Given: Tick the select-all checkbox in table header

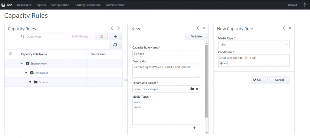Looking at the screenshot, I should [x=11, y=54].
